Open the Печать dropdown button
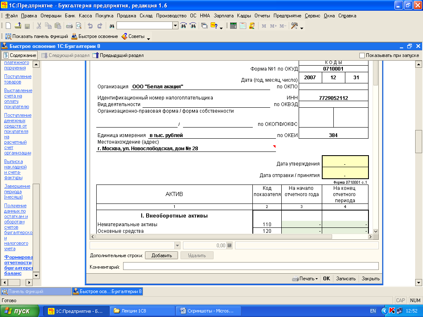Image resolution: width=423 pixels, height=317 pixels. 305,279
